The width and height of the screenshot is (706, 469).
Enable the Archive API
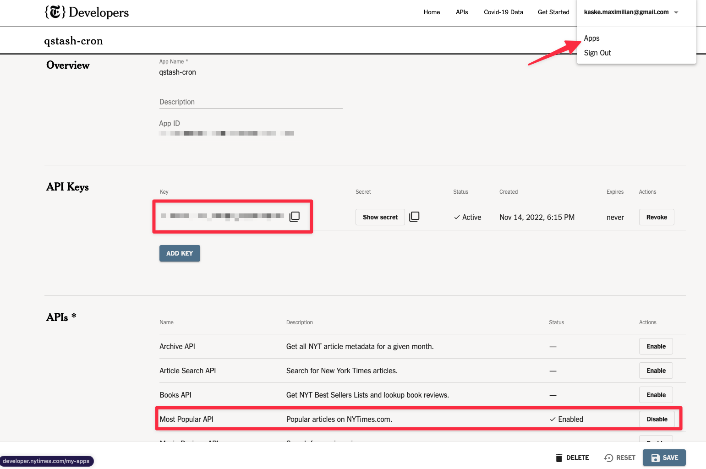656,346
